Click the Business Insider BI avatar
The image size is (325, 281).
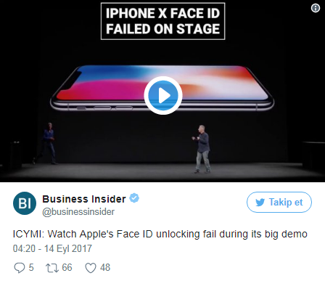coord(25,203)
